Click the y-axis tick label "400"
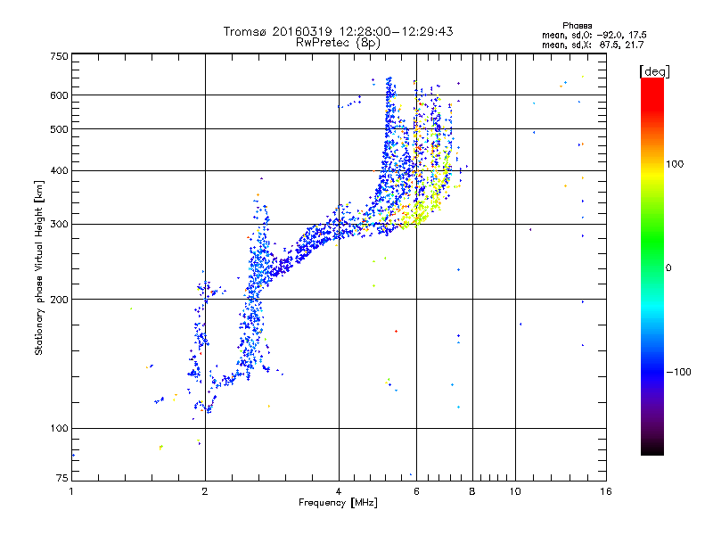The image size is (713, 535). (x=59, y=171)
